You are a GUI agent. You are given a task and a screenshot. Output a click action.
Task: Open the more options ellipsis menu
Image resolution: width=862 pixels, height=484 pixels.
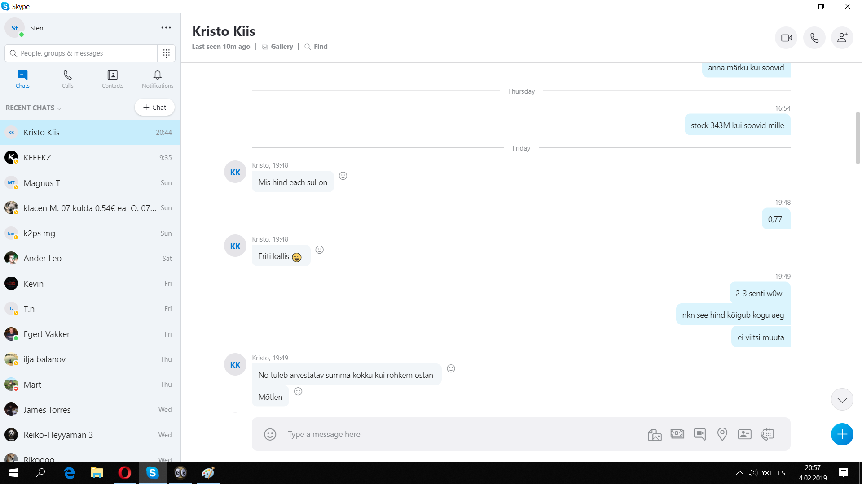click(166, 28)
